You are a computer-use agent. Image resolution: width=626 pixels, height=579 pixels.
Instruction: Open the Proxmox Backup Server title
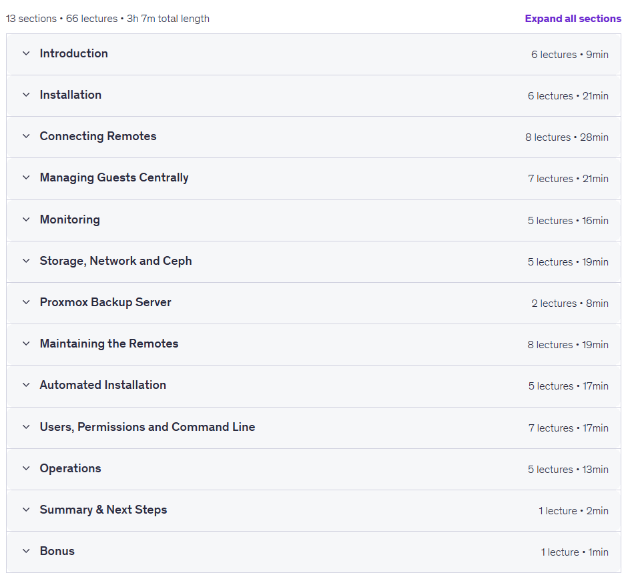point(105,302)
